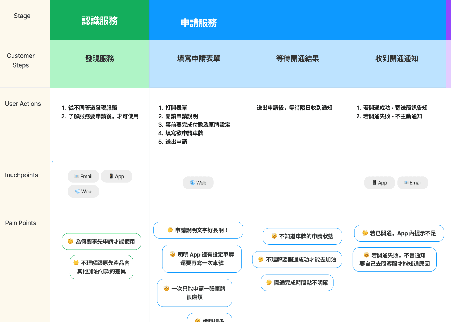The image size is (451, 322).
Task: Click the thinking emoji on 為何要事先申請才能使用
Action: click(71, 241)
